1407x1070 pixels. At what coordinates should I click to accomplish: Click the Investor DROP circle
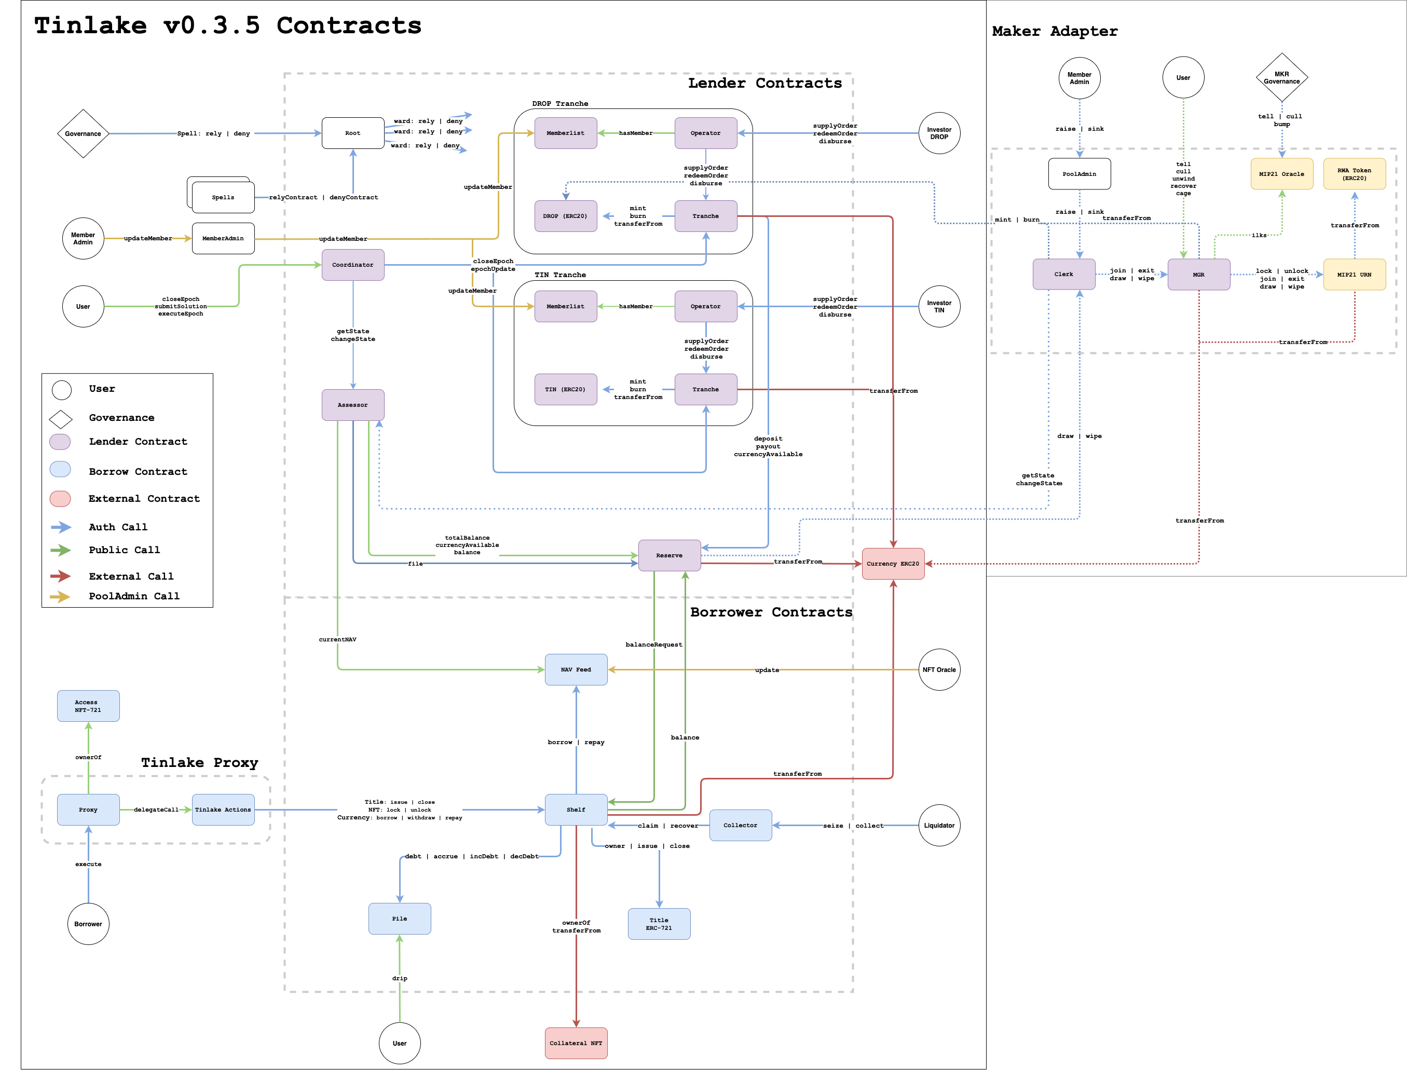click(939, 133)
